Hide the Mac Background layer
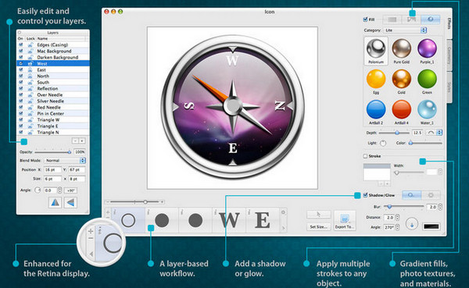 [20, 51]
